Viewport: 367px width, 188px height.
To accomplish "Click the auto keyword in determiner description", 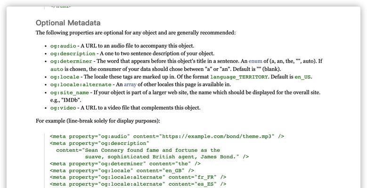I will [x=57, y=70].
